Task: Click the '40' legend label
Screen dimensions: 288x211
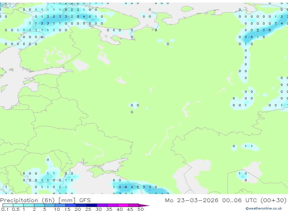Action: point(120,209)
